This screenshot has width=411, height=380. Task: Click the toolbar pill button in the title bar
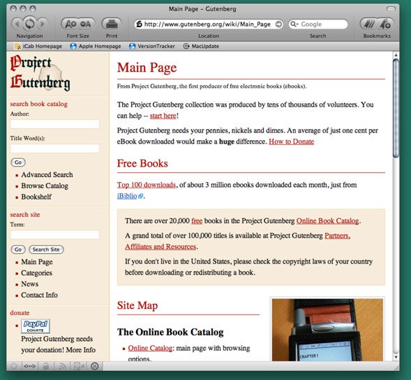pyautogui.click(x=391, y=8)
